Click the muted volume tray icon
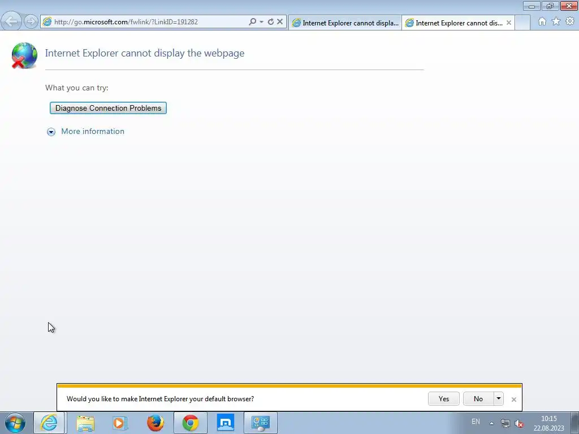Image resolution: width=579 pixels, height=434 pixels. (x=519, y=423)
